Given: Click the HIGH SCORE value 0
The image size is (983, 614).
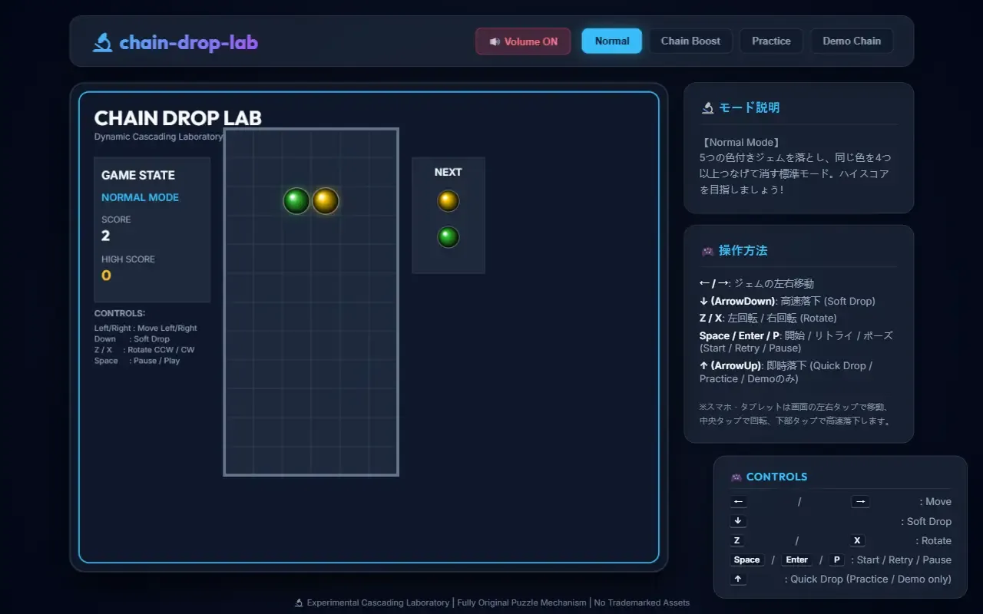Looking at the screenshot, I should 106,276.
